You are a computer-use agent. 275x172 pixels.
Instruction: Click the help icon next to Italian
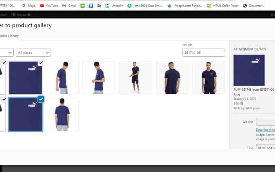(29, 15)
